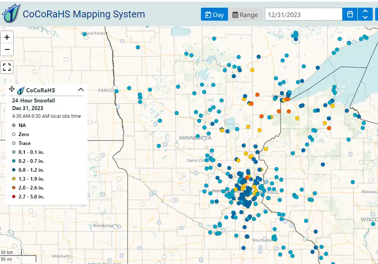This screenshot has height=264, width=378.
Task: Click the date field showing 12/31/2023
Action: tap(303, 15)
